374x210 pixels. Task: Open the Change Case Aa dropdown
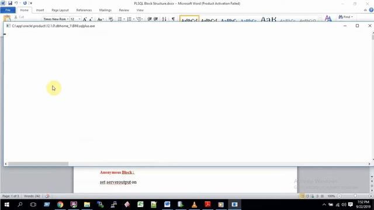pos(101,19)
